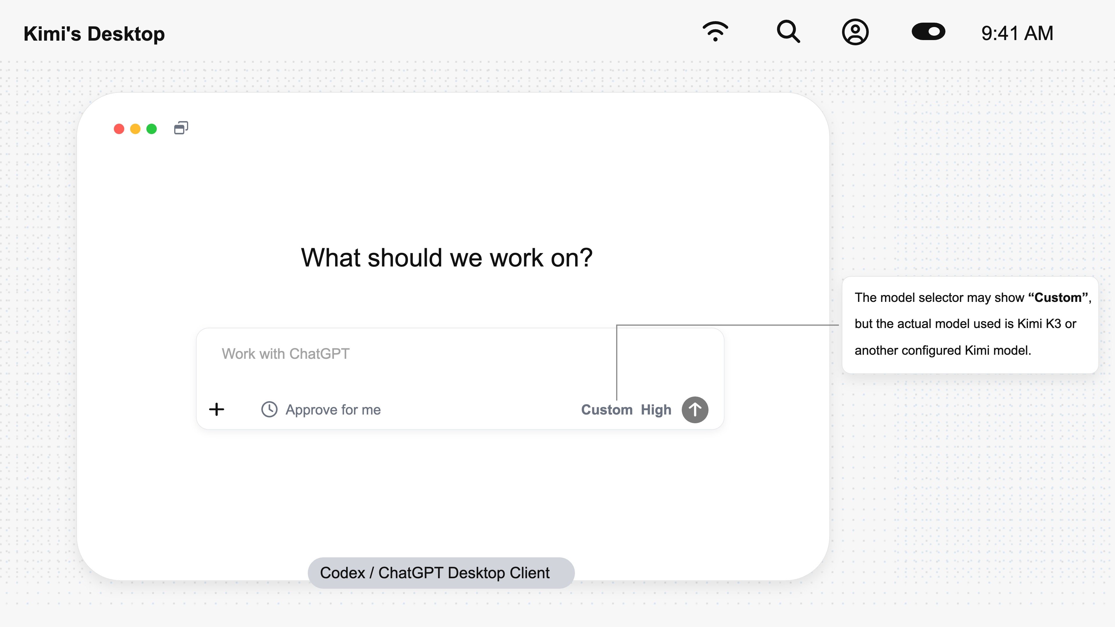This screenshot has height=627, width=1115.
Task: Open the user account icon
Action: click(x=855, y=32)
